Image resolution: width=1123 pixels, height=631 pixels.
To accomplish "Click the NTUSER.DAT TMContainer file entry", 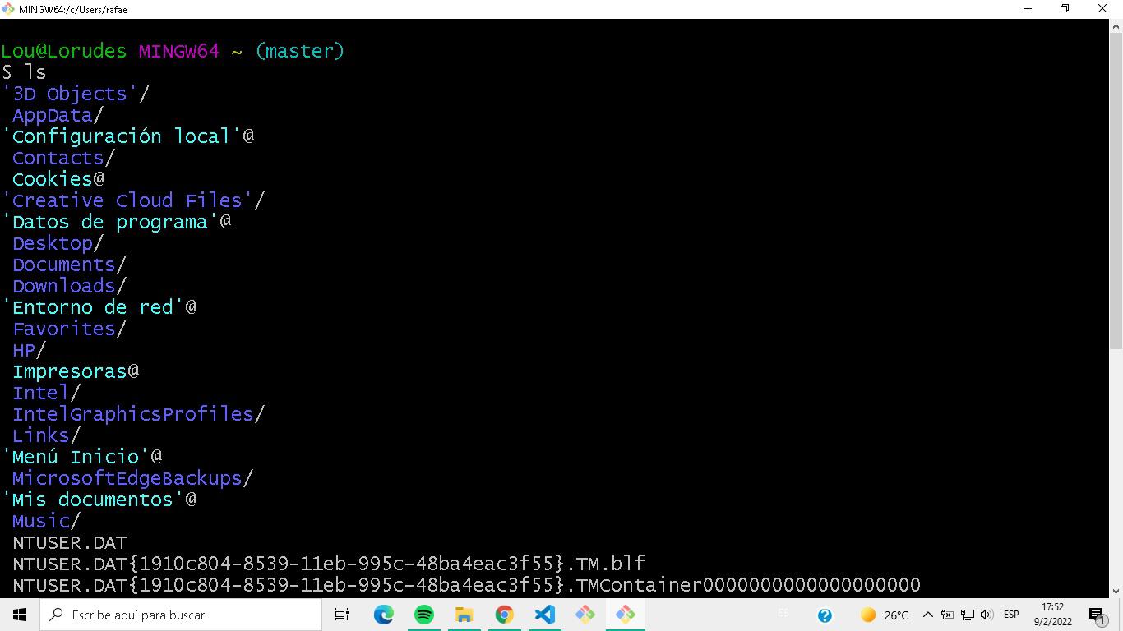I will [466, 585].
